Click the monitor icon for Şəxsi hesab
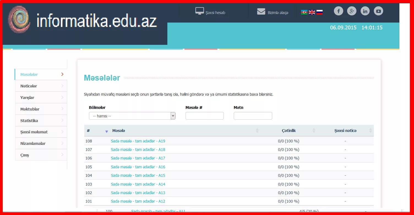The height and width of the screenshot is (215, 414). (199, 11)
